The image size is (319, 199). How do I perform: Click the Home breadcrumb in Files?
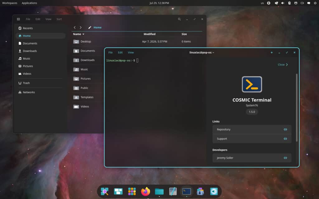98,27
